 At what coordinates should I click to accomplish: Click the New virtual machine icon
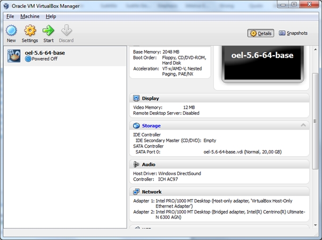(11, 31)
